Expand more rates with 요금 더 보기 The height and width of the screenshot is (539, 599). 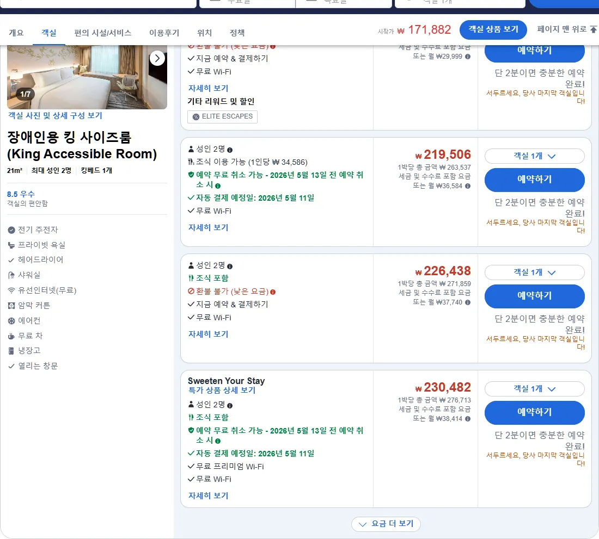coord(386,524)
